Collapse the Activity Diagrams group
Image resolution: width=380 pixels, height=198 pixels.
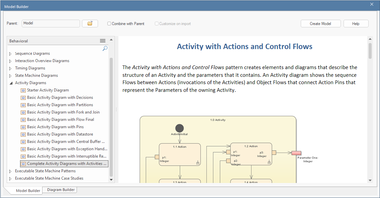(x=10, y=83)
